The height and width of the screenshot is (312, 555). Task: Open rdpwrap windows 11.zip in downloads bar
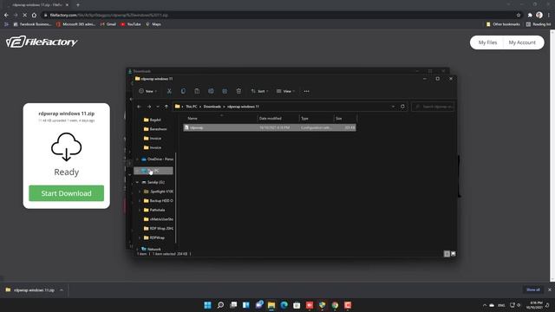(31, 290)
